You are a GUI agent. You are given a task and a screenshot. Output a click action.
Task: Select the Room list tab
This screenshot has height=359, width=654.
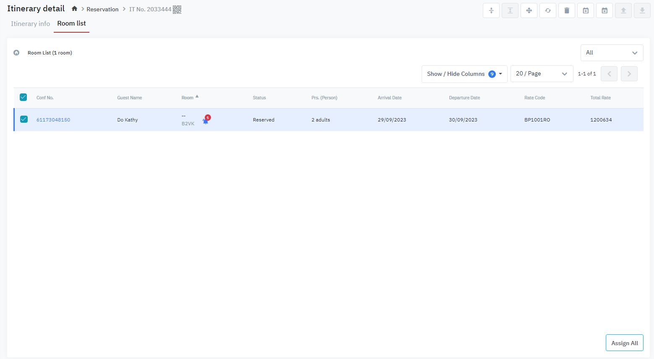click(71, 23)
